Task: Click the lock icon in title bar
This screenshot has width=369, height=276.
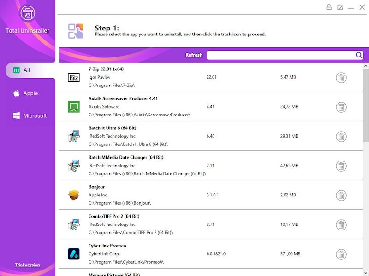Action: [329, 7]
